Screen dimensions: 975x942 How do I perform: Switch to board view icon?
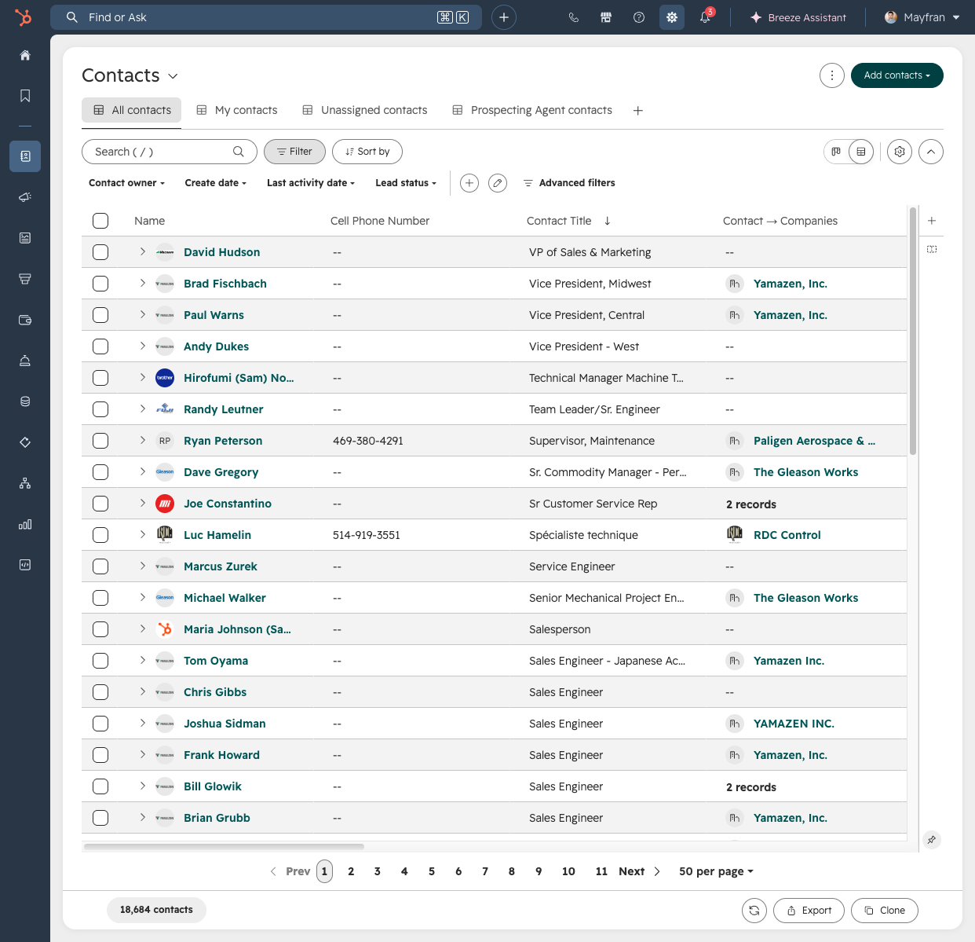[x=836, y=152]
